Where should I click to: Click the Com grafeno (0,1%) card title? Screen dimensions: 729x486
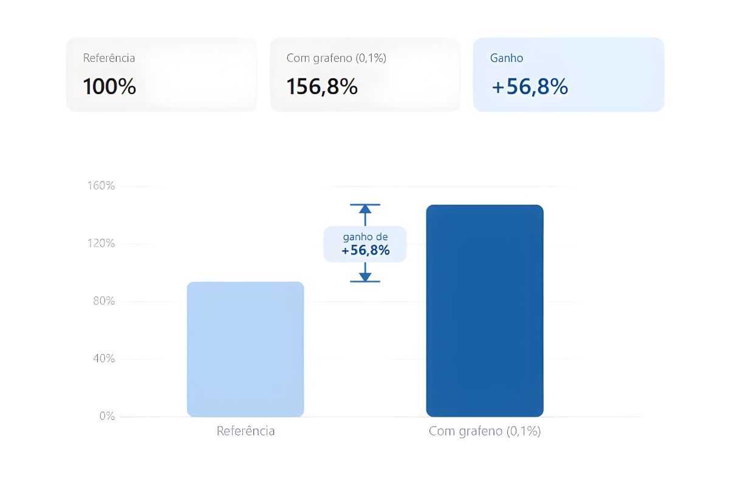pos(337,58)
